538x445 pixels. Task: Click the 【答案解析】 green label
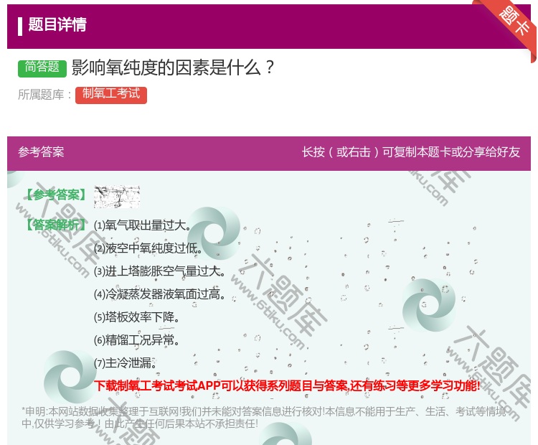coord(56,225)
